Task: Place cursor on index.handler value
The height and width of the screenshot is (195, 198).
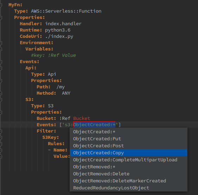Action: (63, 23)
